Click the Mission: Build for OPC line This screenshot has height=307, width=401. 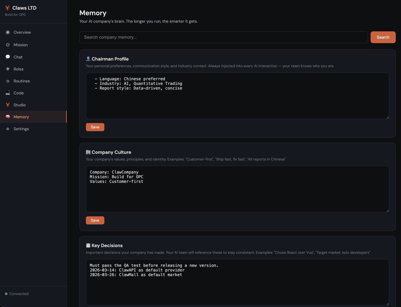[x=117, y=177]
